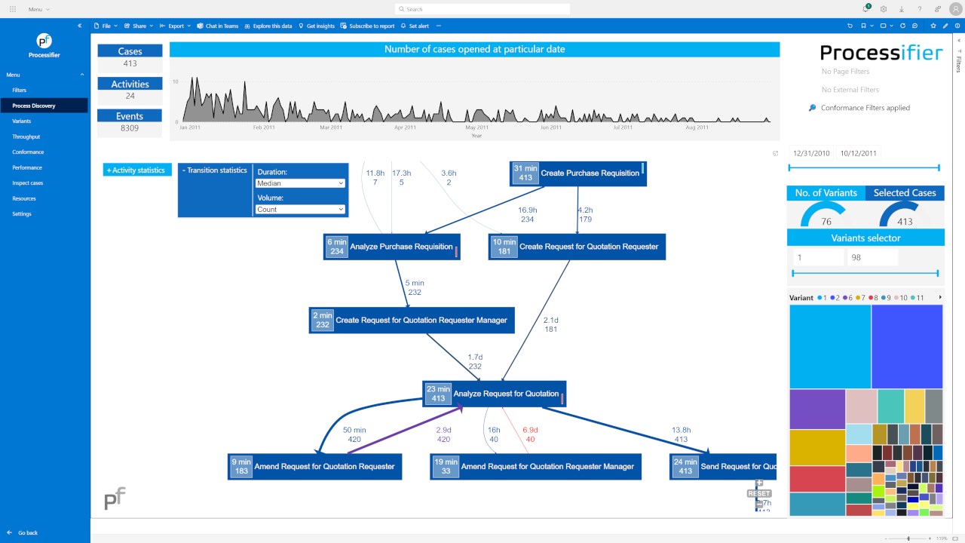965x543 pixels.
Task: Zoom in the process map with plus button
Action: tap(759, 483)
